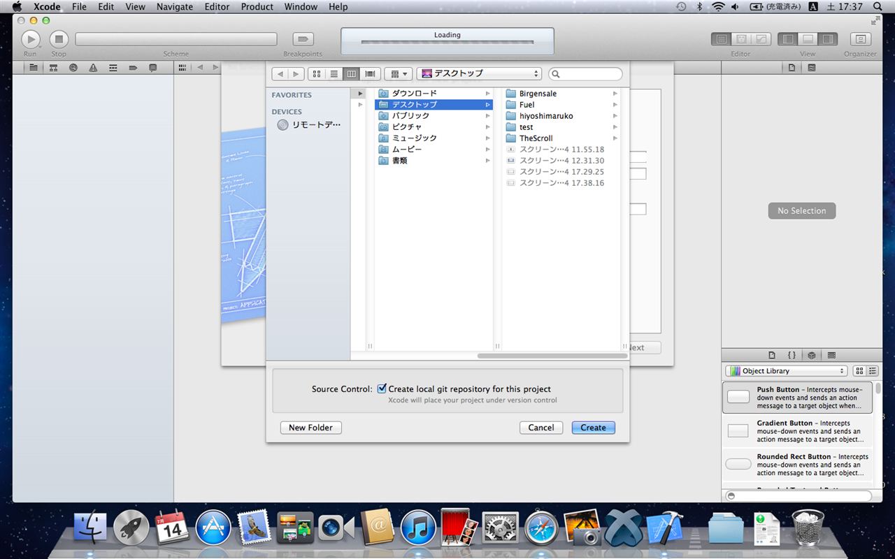
Task: Select the ピクチャ folder
Action: (434, 126)
